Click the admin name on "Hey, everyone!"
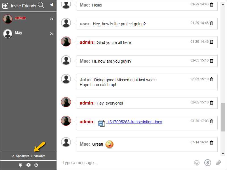 (x=87, y=103)
